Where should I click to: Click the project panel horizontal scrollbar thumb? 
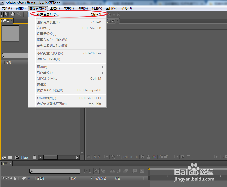tap(50, 158)
